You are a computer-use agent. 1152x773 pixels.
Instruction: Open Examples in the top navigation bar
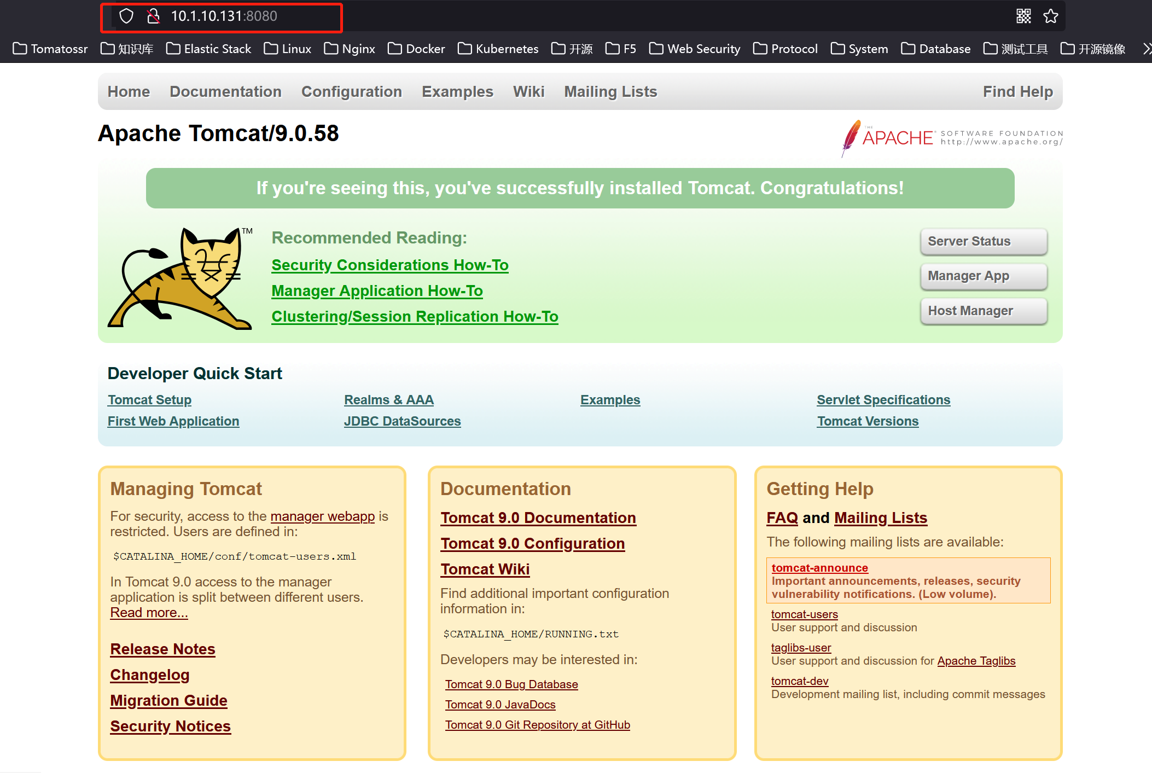point(457,91)
